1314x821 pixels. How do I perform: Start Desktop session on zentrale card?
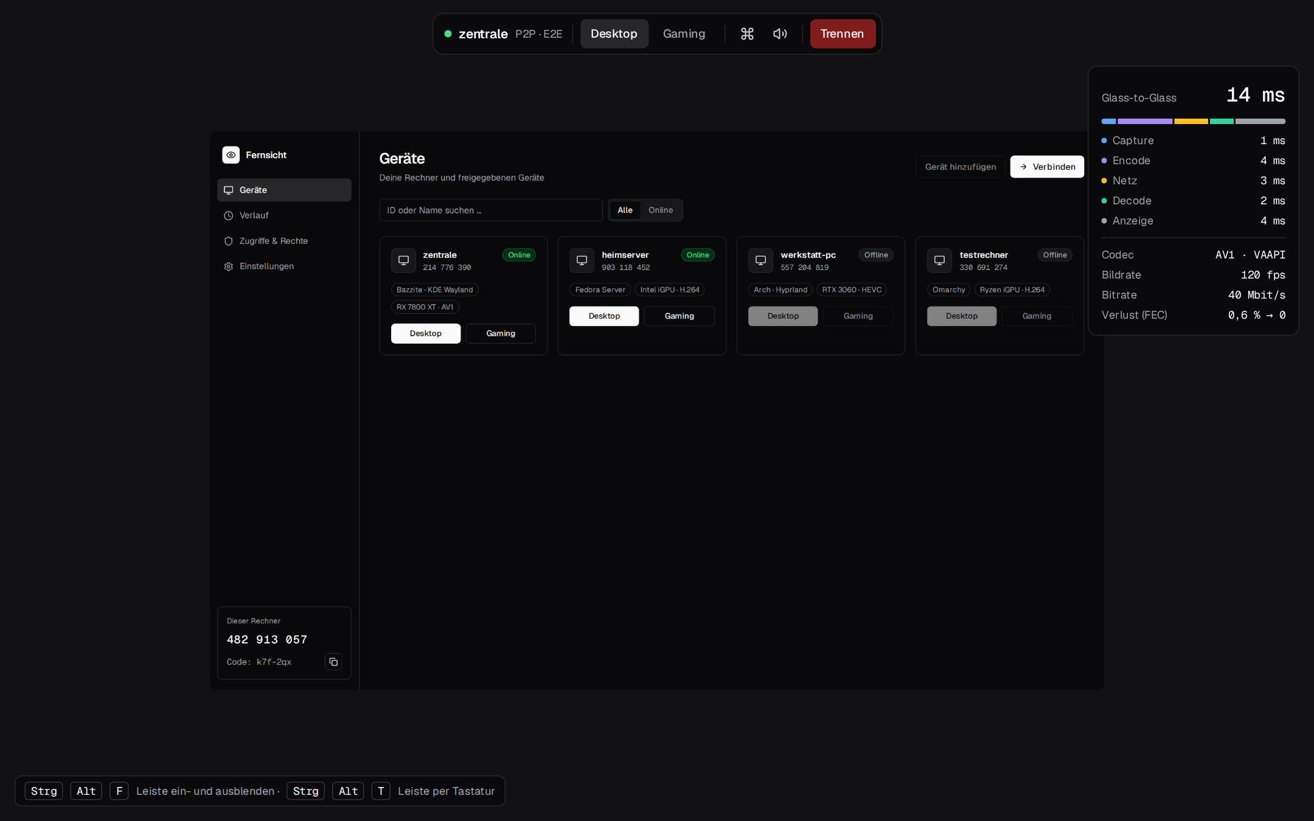[426, 333]
